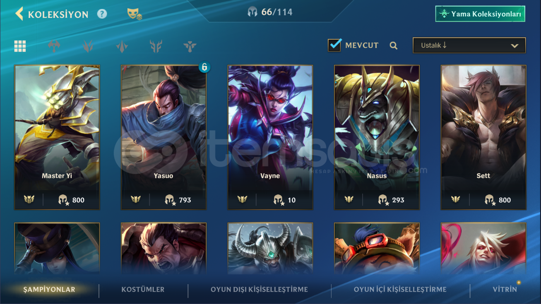This screenshot has height=304, width=541.
Task: Click the Yama Koleksiyonları button
Action: [480, 14]
